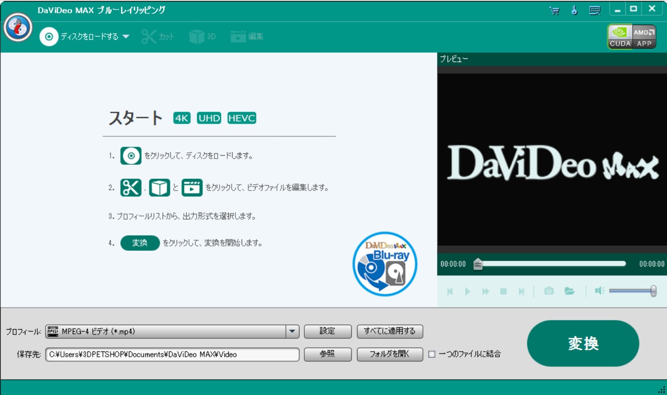Click the 参照 browse button
The height and width of the screenshot is (395, 667).
click(x=328, y=354)
